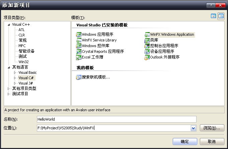228x149 pixels.
Task: Select 测试 under Visual C++
Action: point(22,56)
